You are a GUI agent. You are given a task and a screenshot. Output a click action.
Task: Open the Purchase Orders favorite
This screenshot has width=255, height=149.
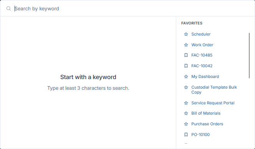coord(207,124)
